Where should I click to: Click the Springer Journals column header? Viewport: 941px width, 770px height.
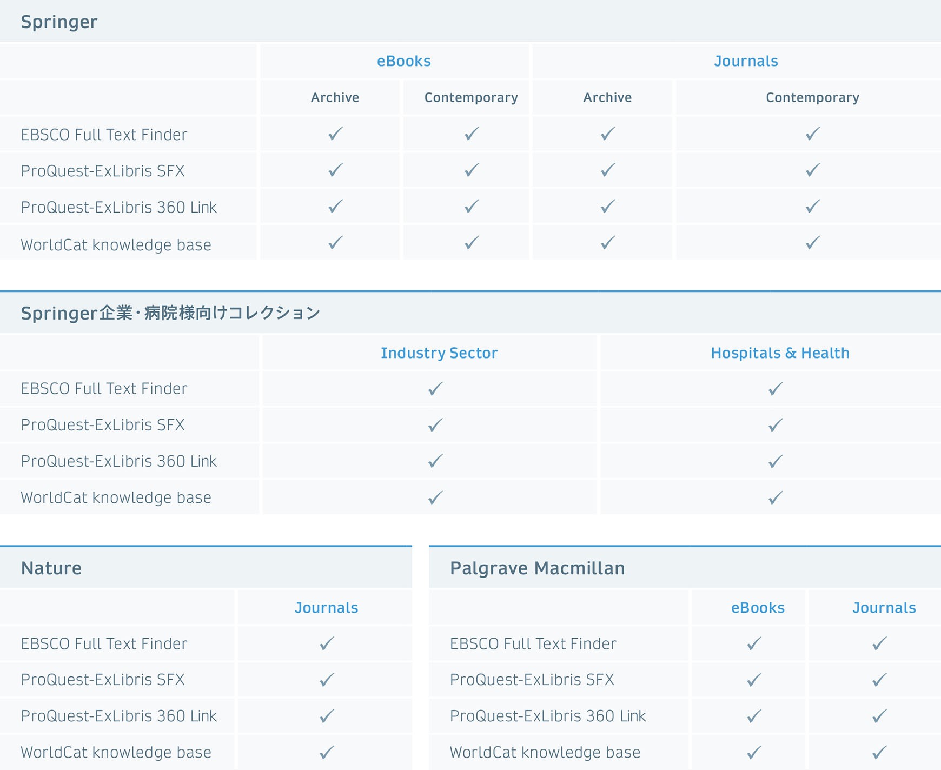746,61
